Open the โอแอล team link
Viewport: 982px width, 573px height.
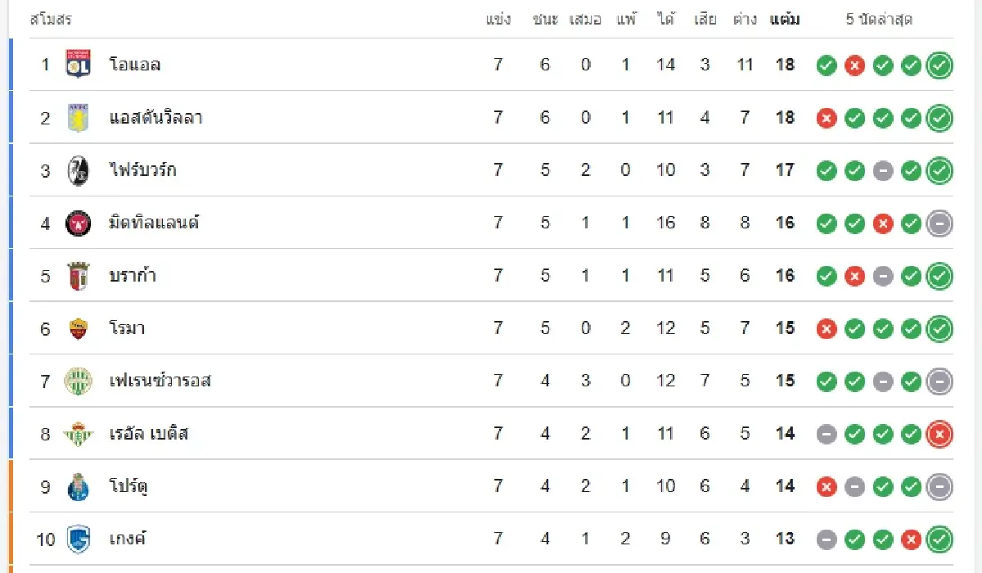135,65
